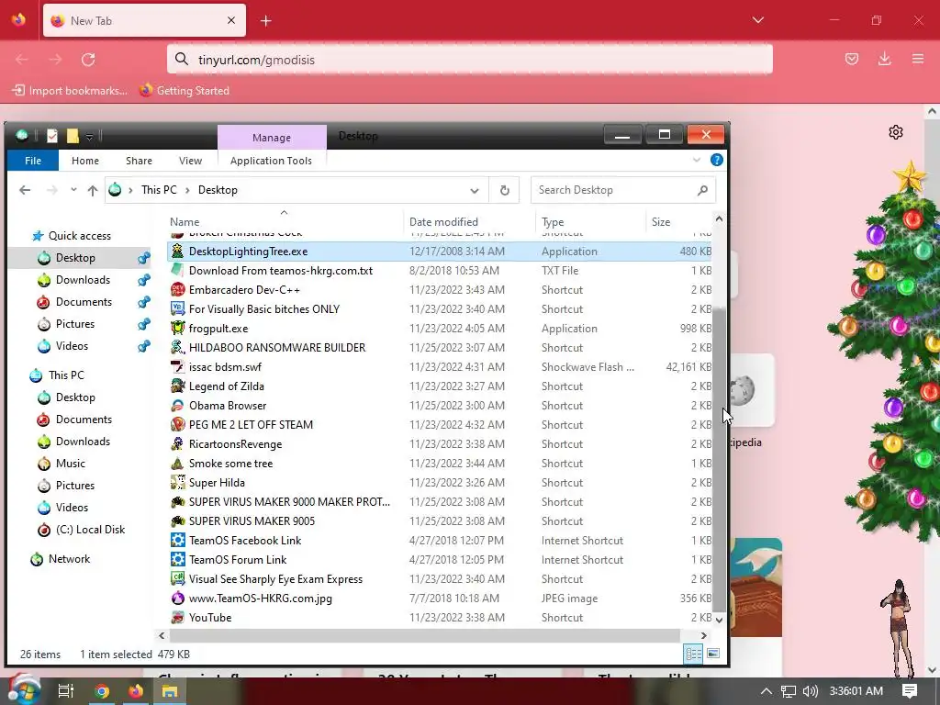Image resolution: width=940 pixels, height=705 pixels.
Task: Click the Save to Pocket icon in Firefox
Action: [851, 59]
